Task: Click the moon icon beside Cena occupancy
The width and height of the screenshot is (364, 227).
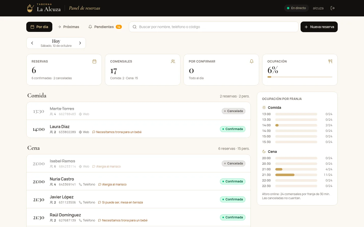Action: [x=264, y=152]
